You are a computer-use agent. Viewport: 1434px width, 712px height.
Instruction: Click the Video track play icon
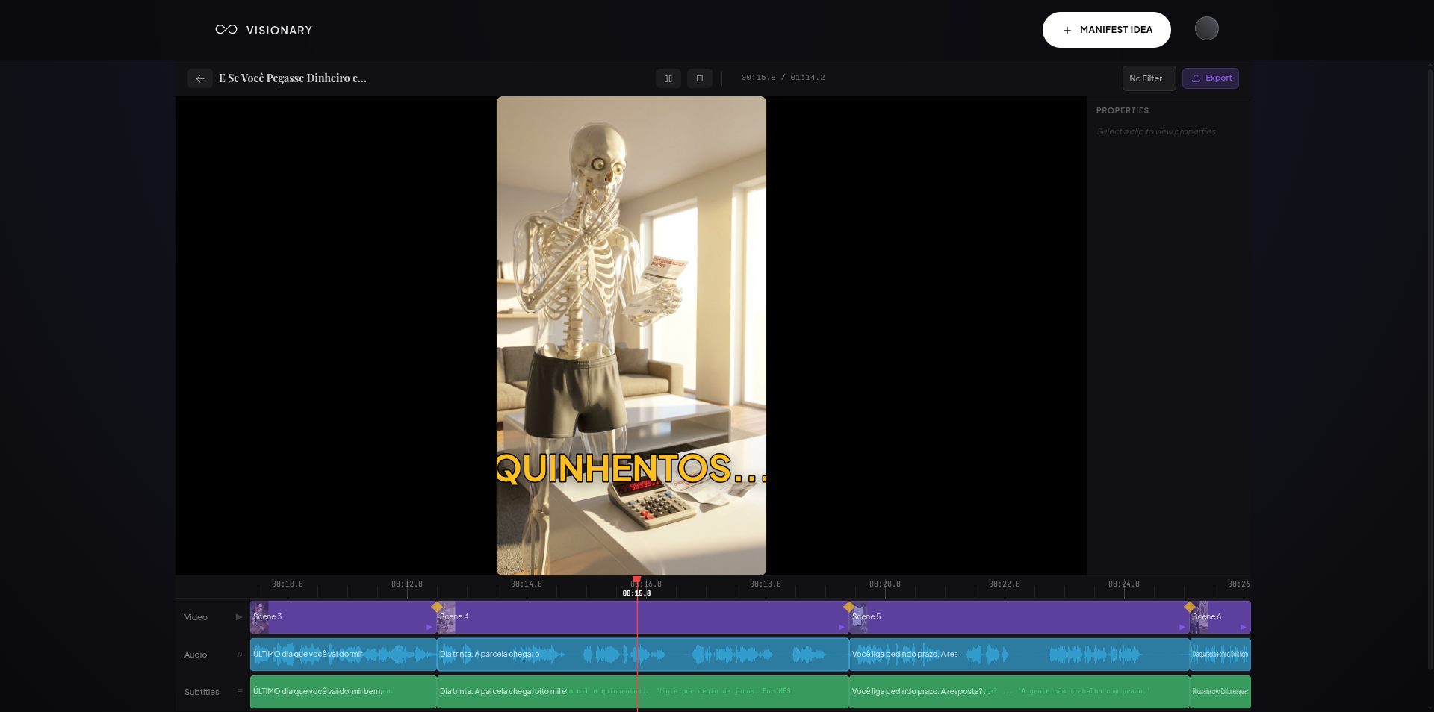[x=239, y=617]
